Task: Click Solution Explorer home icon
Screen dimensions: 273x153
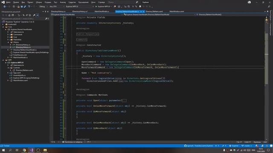Action: click(9, 15)
